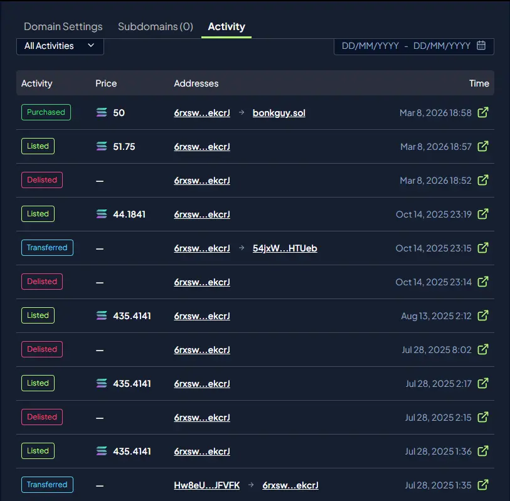Click Solana icon in Jul 28, 2025 2:17 listing
Viewport: 510px width, 501px height.
point(102,383)
